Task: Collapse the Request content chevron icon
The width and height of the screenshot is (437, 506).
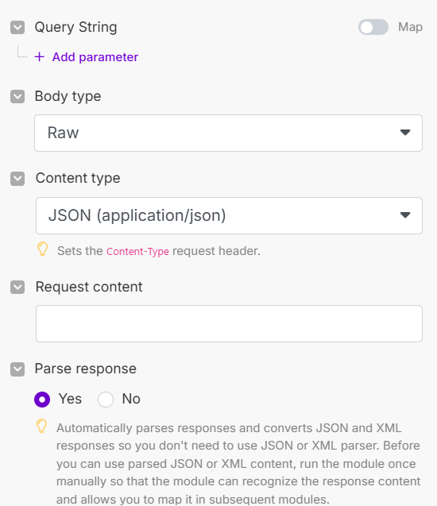Action: tap(17, 287)
